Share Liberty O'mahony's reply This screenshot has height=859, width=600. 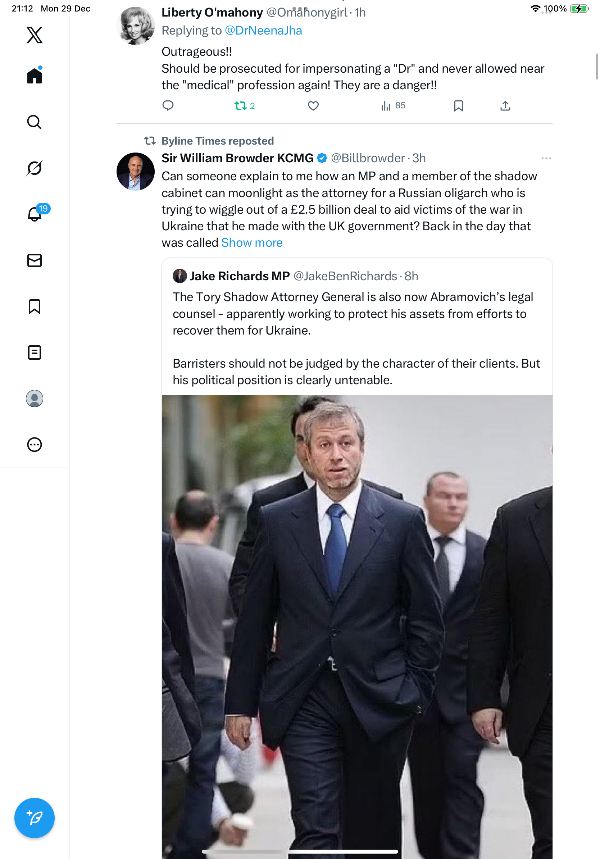tap(505, 106)
